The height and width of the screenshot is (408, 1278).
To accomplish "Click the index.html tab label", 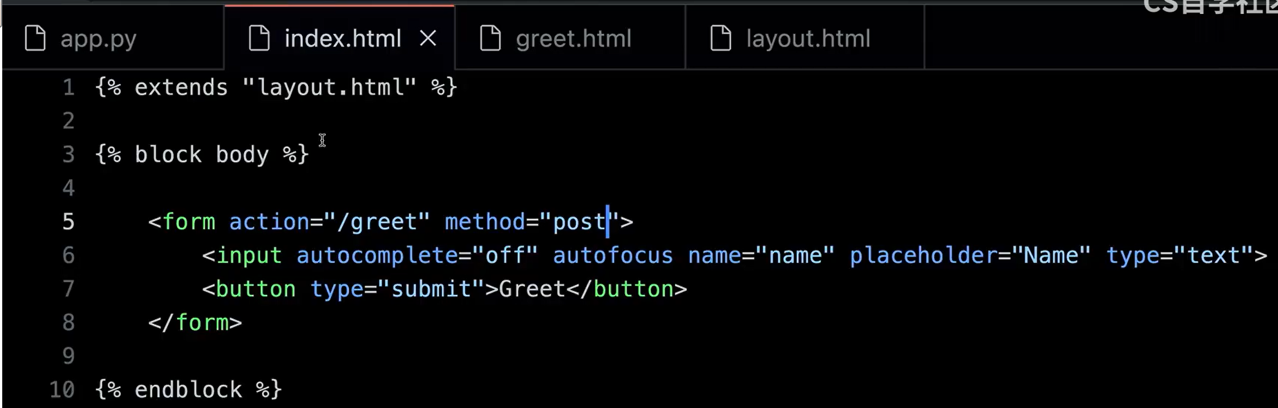I will (343, 39).
